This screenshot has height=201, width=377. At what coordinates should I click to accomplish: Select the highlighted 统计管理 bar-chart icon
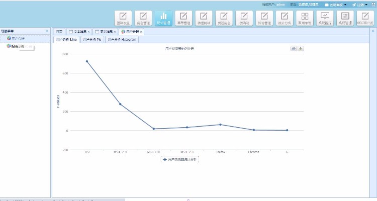tap(163, 18)
